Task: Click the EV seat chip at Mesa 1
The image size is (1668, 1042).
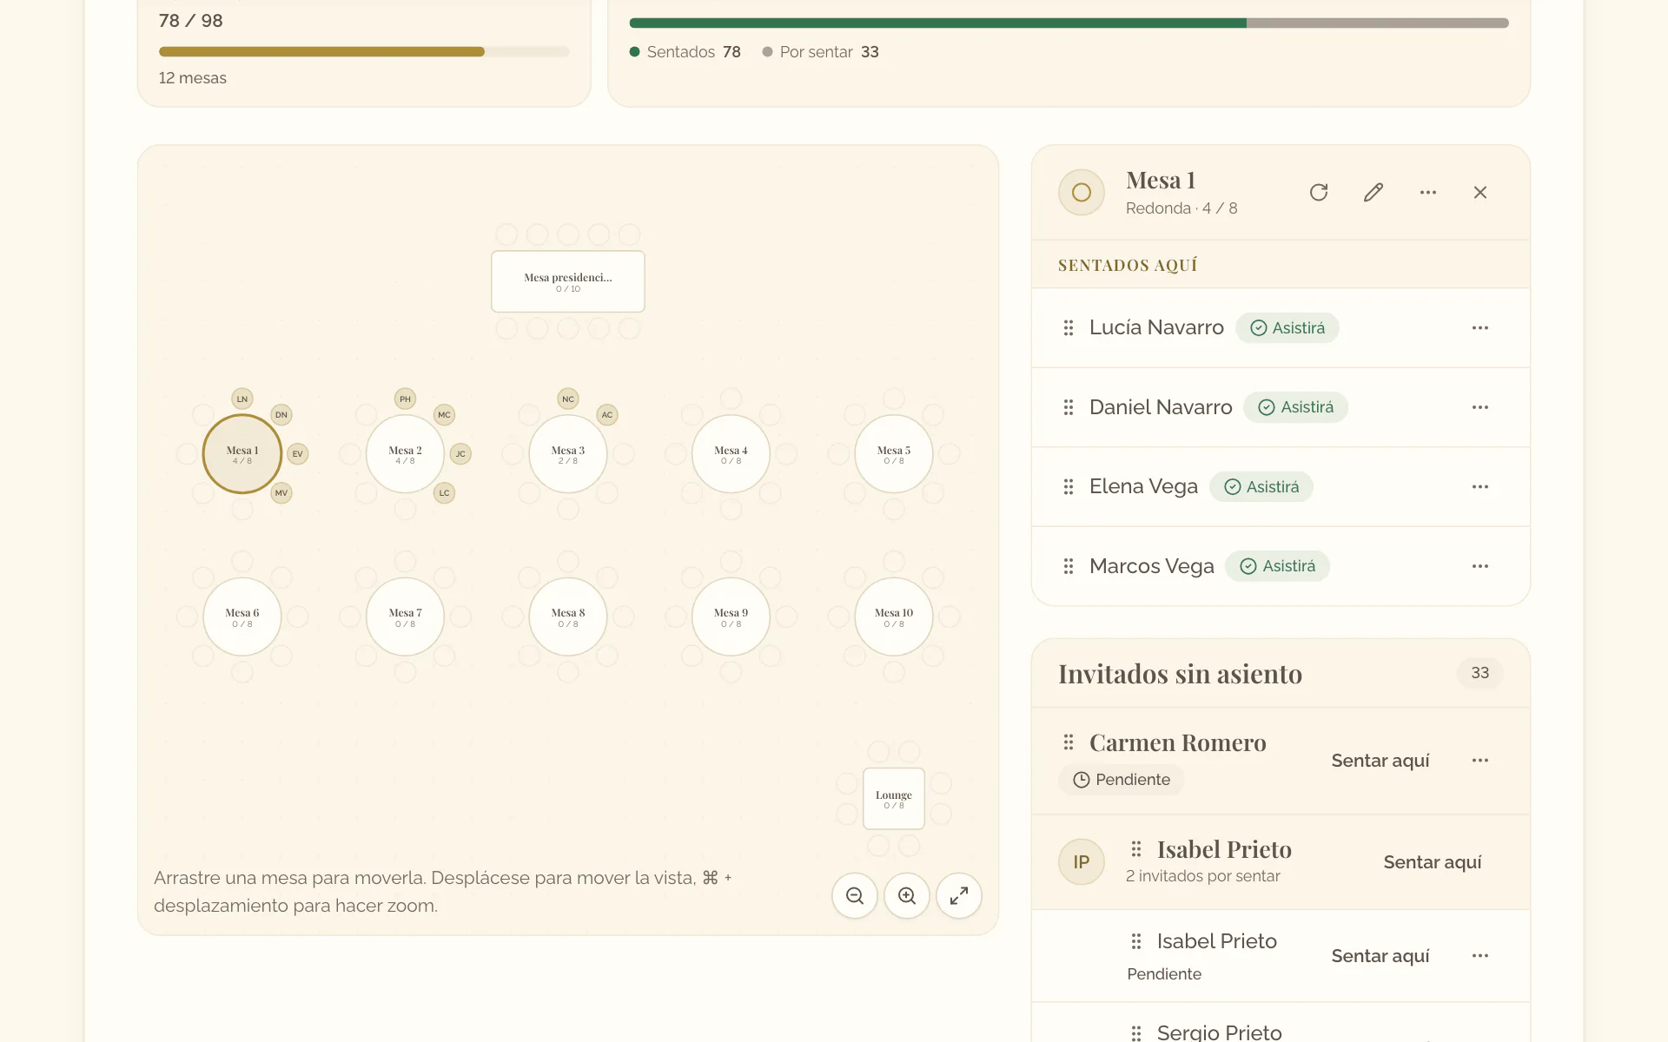Action: pos(298,453)
